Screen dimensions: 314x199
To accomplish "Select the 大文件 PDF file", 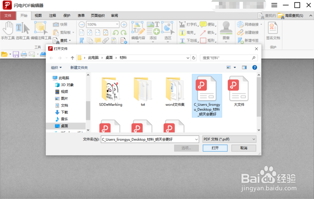I will pos(239,91).
